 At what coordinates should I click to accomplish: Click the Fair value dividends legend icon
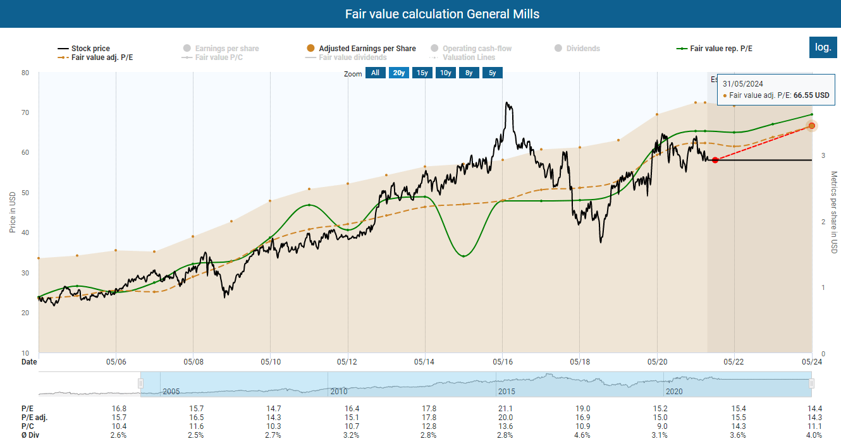pos(309,57)
